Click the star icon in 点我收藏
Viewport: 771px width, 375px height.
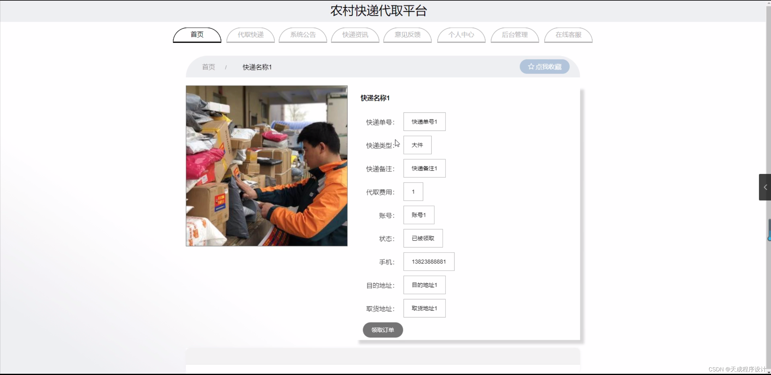[x=531, y=66]
